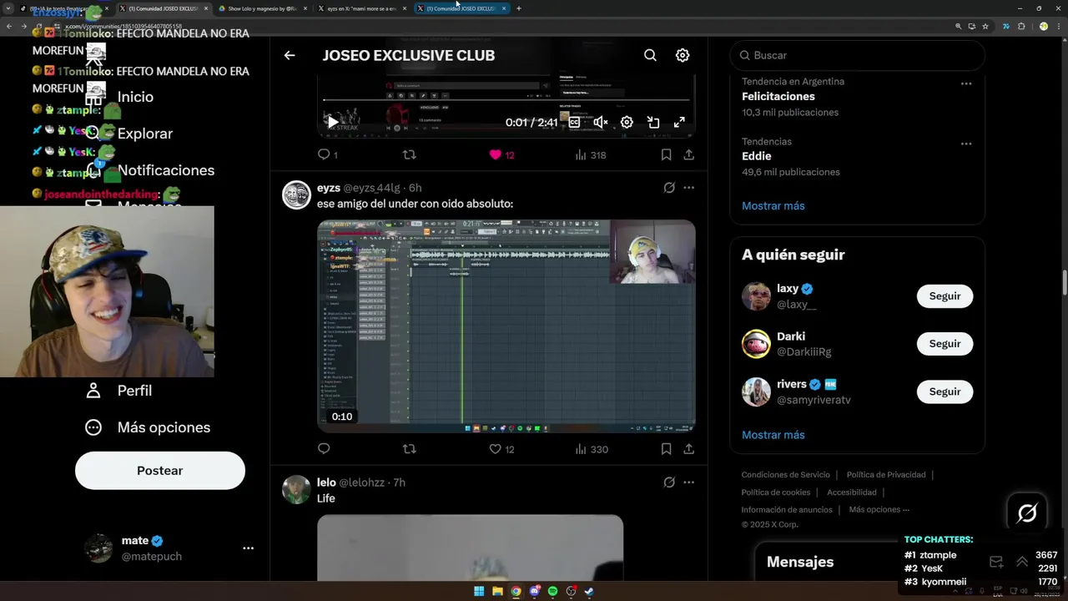Bookmark the top video post
The width and height of the screenshot is (1068, 601).
pos(666,154)
